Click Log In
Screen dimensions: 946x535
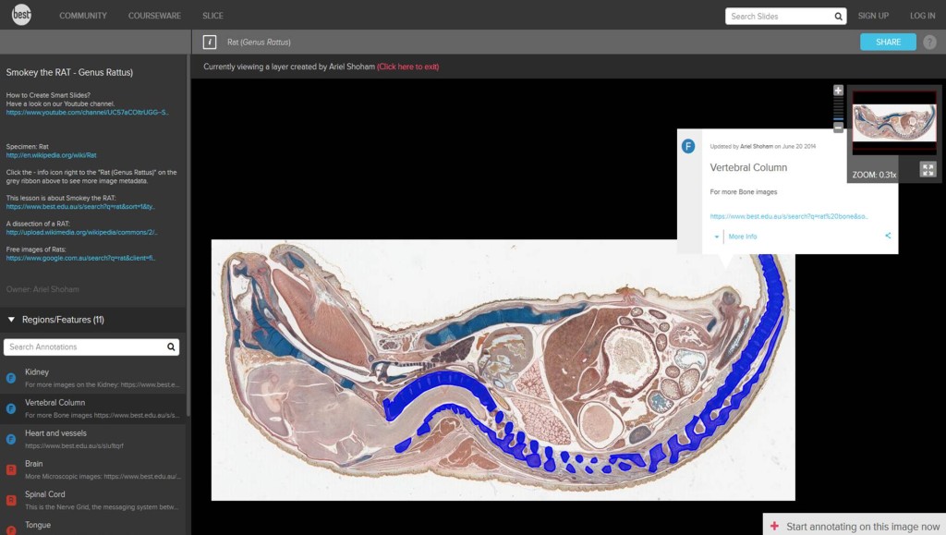point(923,16)
